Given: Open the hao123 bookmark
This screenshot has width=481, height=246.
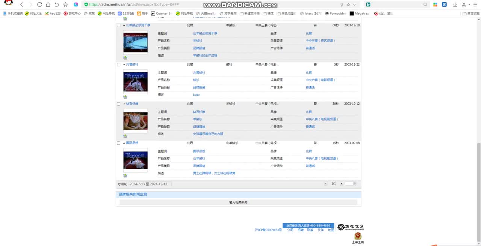Looking at the screenshot, I should [53, 13].
